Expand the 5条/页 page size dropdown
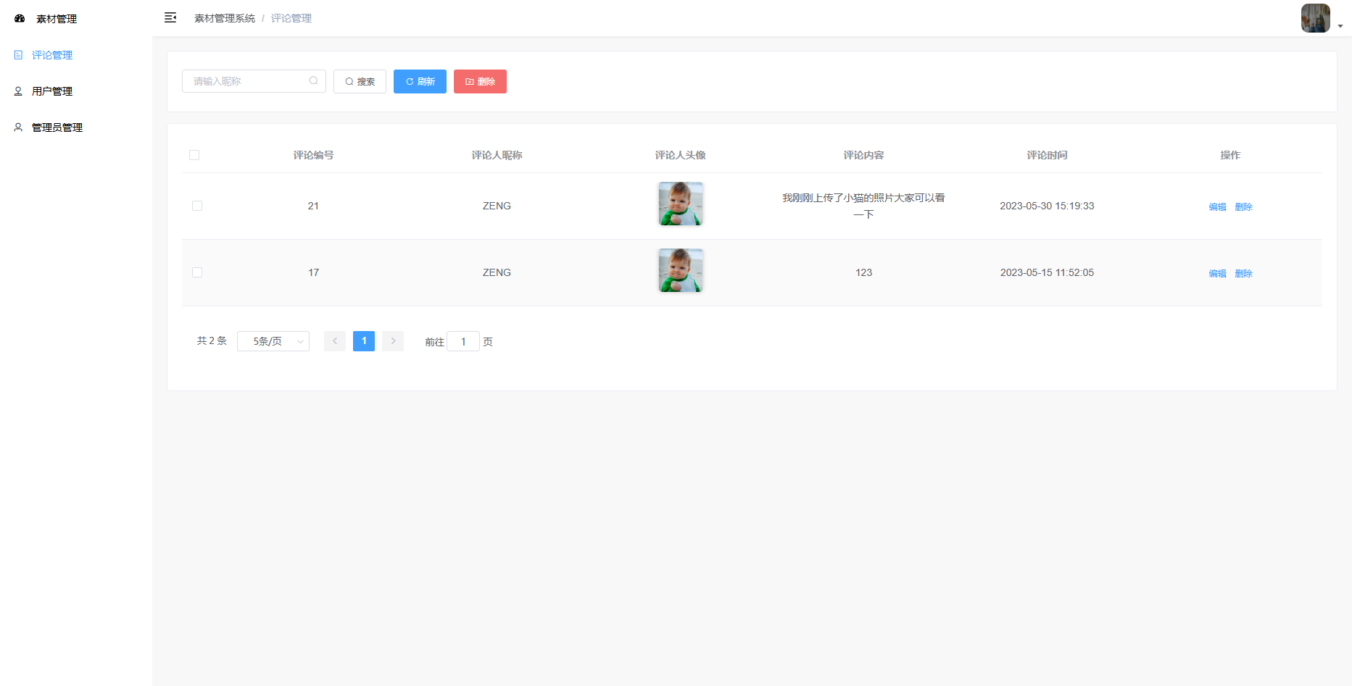 pos(273,341)
